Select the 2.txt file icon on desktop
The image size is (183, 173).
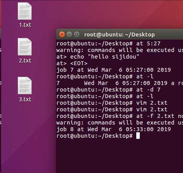[x=25, y=47]
